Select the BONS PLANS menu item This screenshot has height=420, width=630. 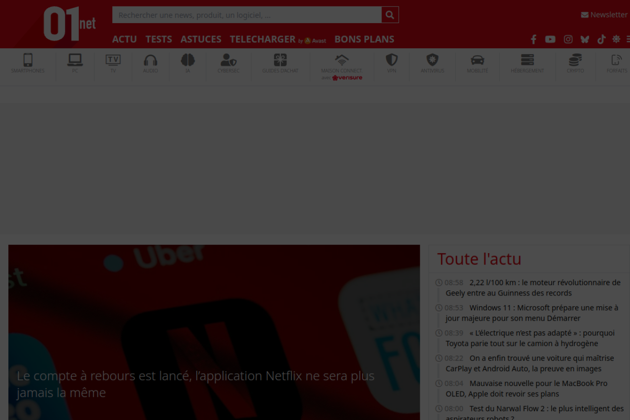(x=364, y=39)
